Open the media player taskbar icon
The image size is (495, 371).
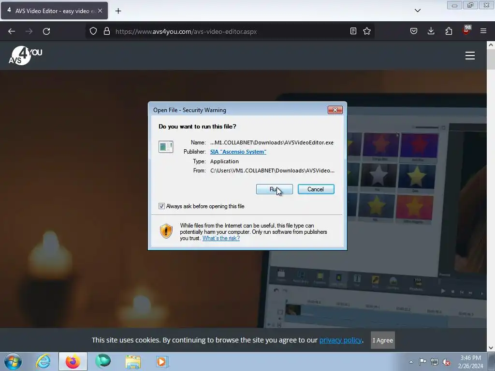[x=162, y=361]
